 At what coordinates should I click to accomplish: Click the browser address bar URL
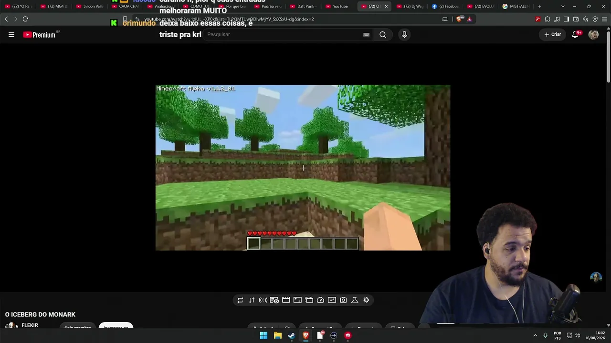pos(229,19)
